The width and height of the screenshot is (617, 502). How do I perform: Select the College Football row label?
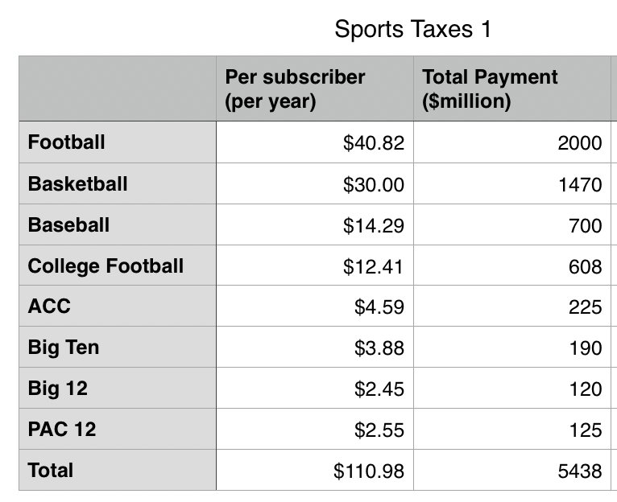click(117, 265)
